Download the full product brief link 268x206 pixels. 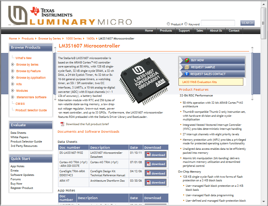87,124
